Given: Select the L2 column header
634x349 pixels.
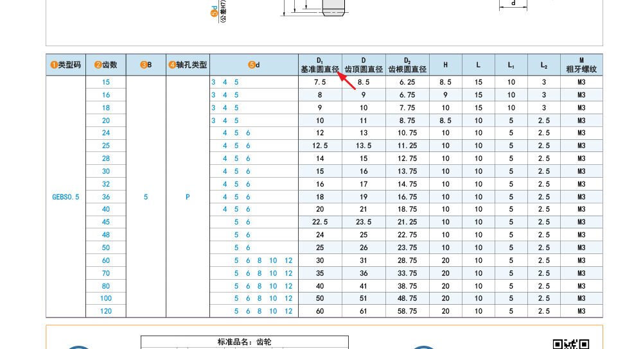Looking at the screenshot, I should click(544, 65).
